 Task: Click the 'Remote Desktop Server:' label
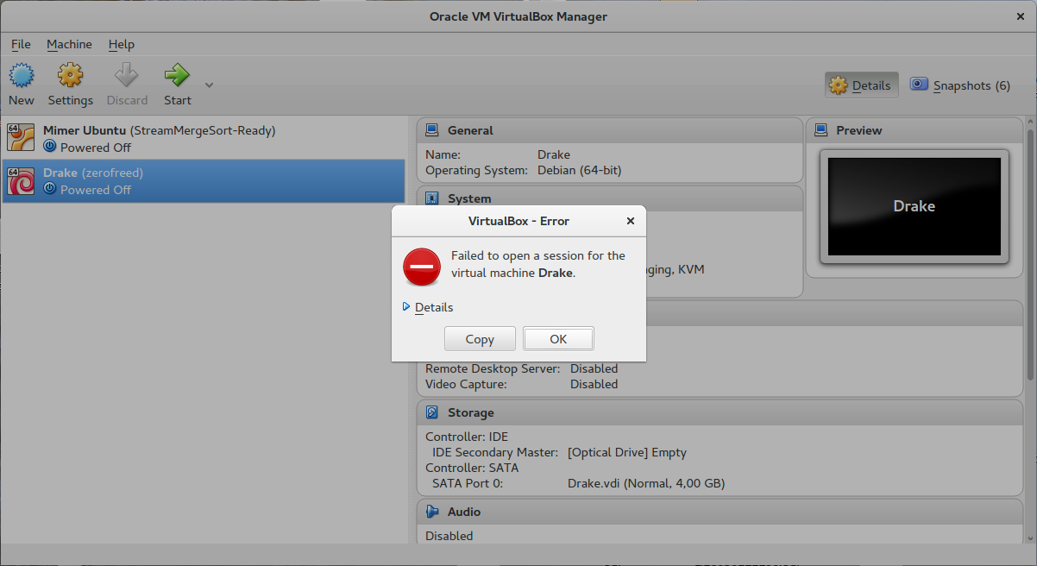493,368
